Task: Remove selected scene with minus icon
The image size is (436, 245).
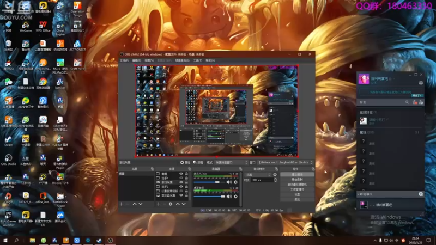Action: 128,204
